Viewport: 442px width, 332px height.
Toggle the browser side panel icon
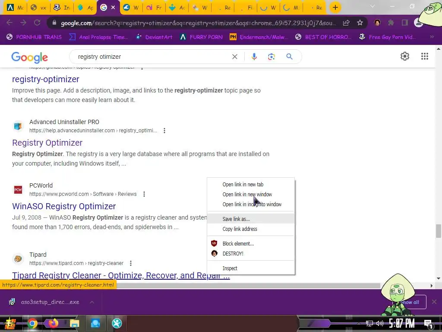(405, 22)
